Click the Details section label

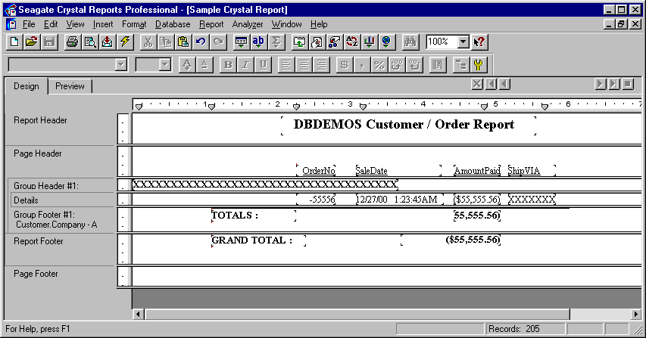click(x=26, y=200)
